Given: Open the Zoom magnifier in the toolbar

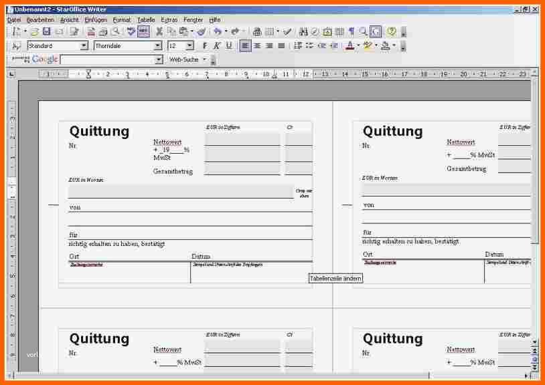Looking at the screenshot, I should 363,31.
